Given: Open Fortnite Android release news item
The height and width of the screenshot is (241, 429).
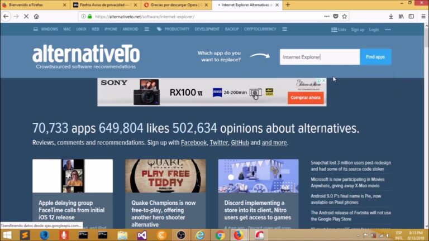Looking at the screenshot, I should tap(351, 216).
